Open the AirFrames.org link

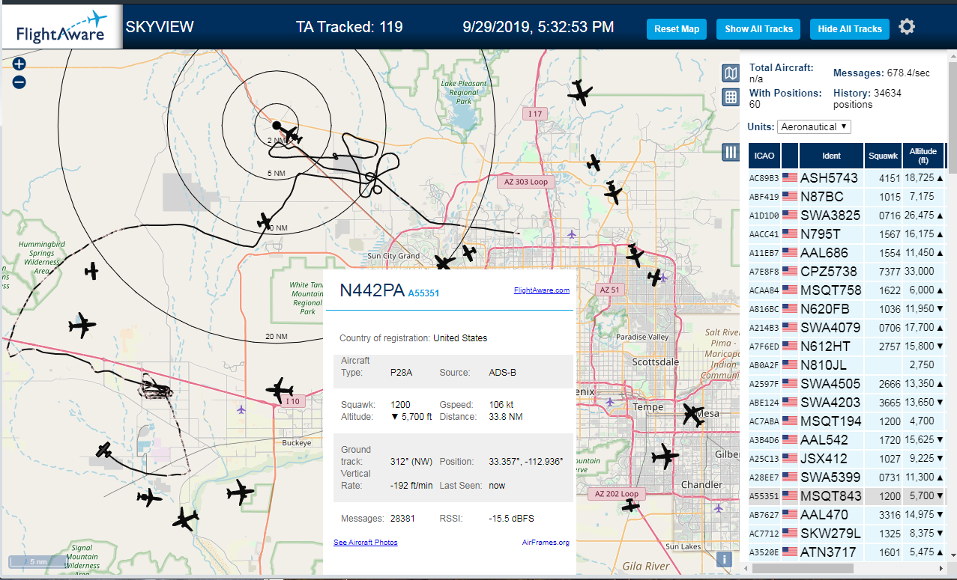(546, 543)
